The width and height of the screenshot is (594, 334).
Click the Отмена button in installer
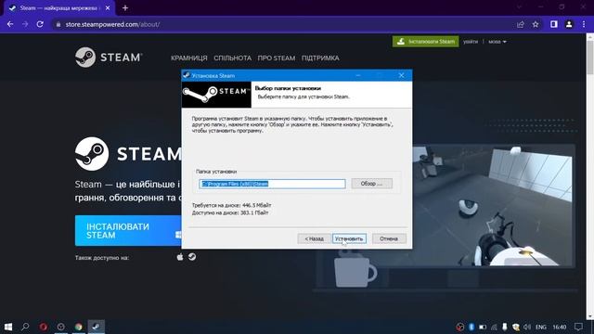[389, 238]
